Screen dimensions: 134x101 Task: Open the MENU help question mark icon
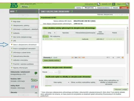tap(16, 11)
